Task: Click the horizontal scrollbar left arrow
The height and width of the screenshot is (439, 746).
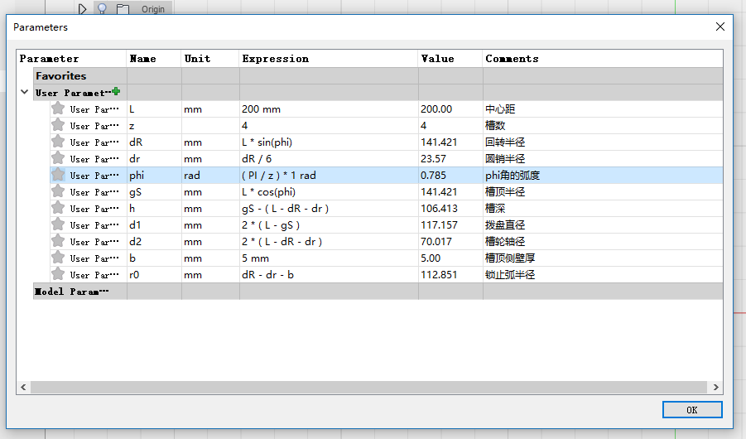Action: (x=23, y=387)
